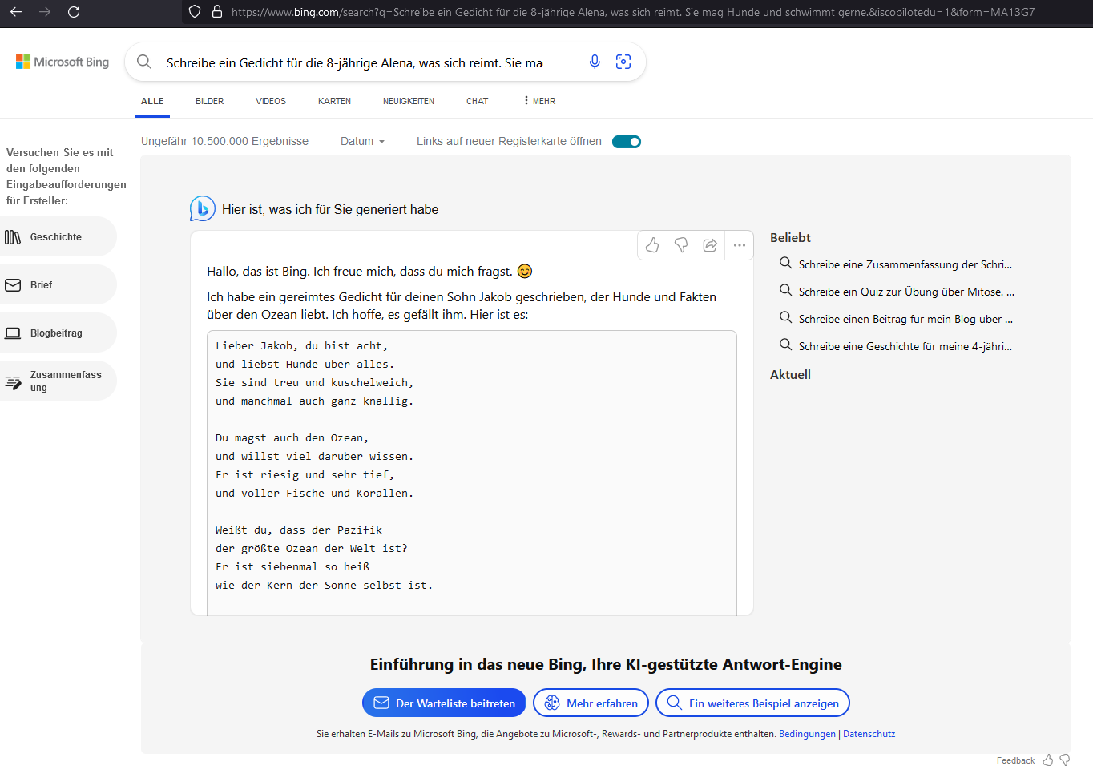
Task: Click the Zusammenfassung pencil-lines icon
Action: [13, 381]
